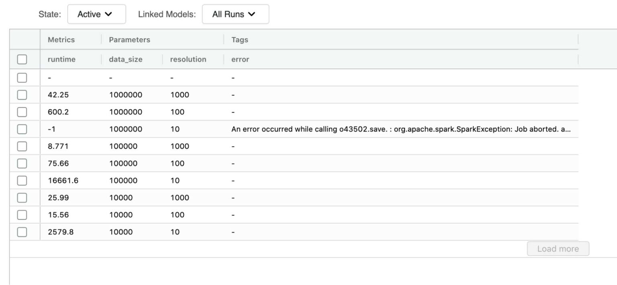Click the data_size column header
Screen dimensions: 617x285
(126, 59)
